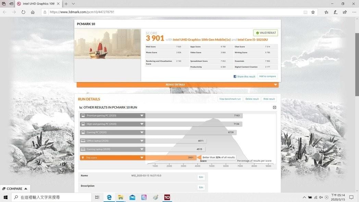Open the PCMark 10 app on the taskbar
The image size is (359, 202).
[167, 198]
